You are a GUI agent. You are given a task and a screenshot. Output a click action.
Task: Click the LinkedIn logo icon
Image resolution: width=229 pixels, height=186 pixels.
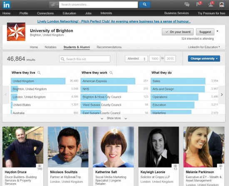[6, 5]
